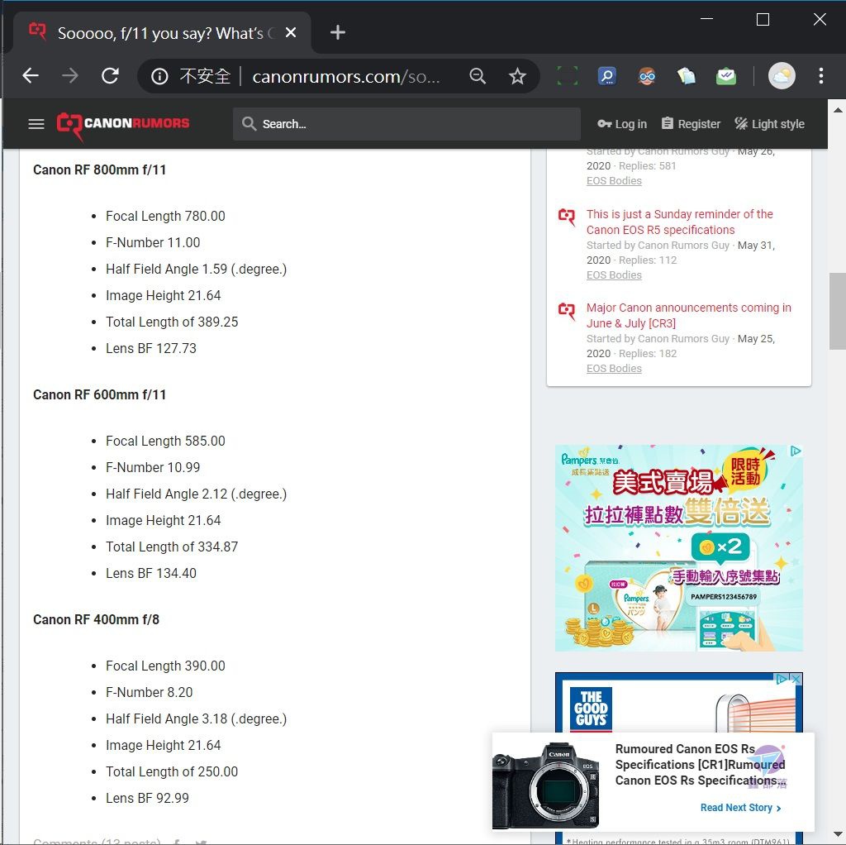846x845 pixels.
Task: Open site info for insecure connection
Action: coord(159,76)
